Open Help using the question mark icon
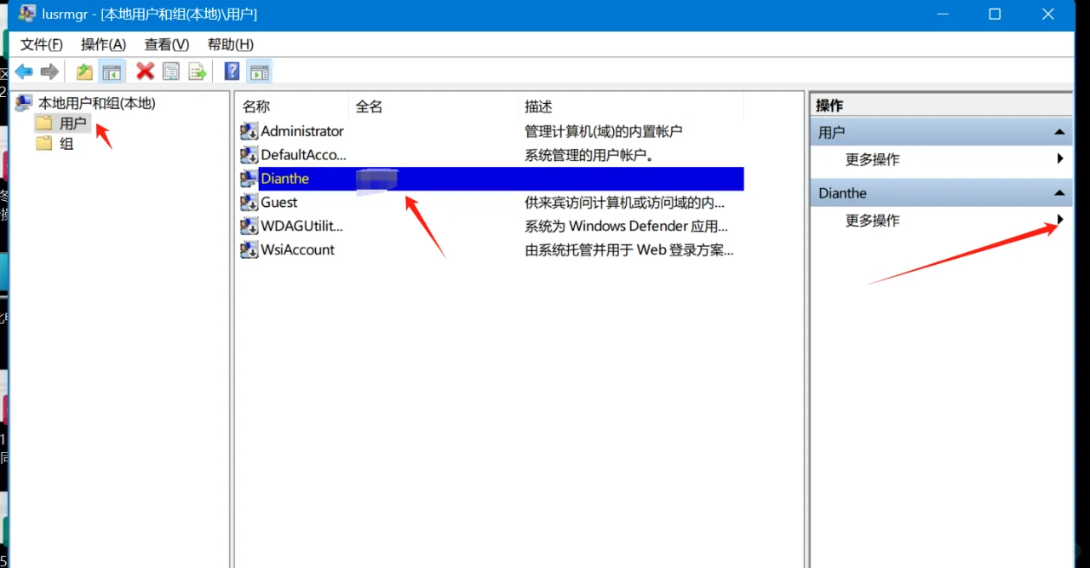The image size is (1090, 568). pos(231,72)
